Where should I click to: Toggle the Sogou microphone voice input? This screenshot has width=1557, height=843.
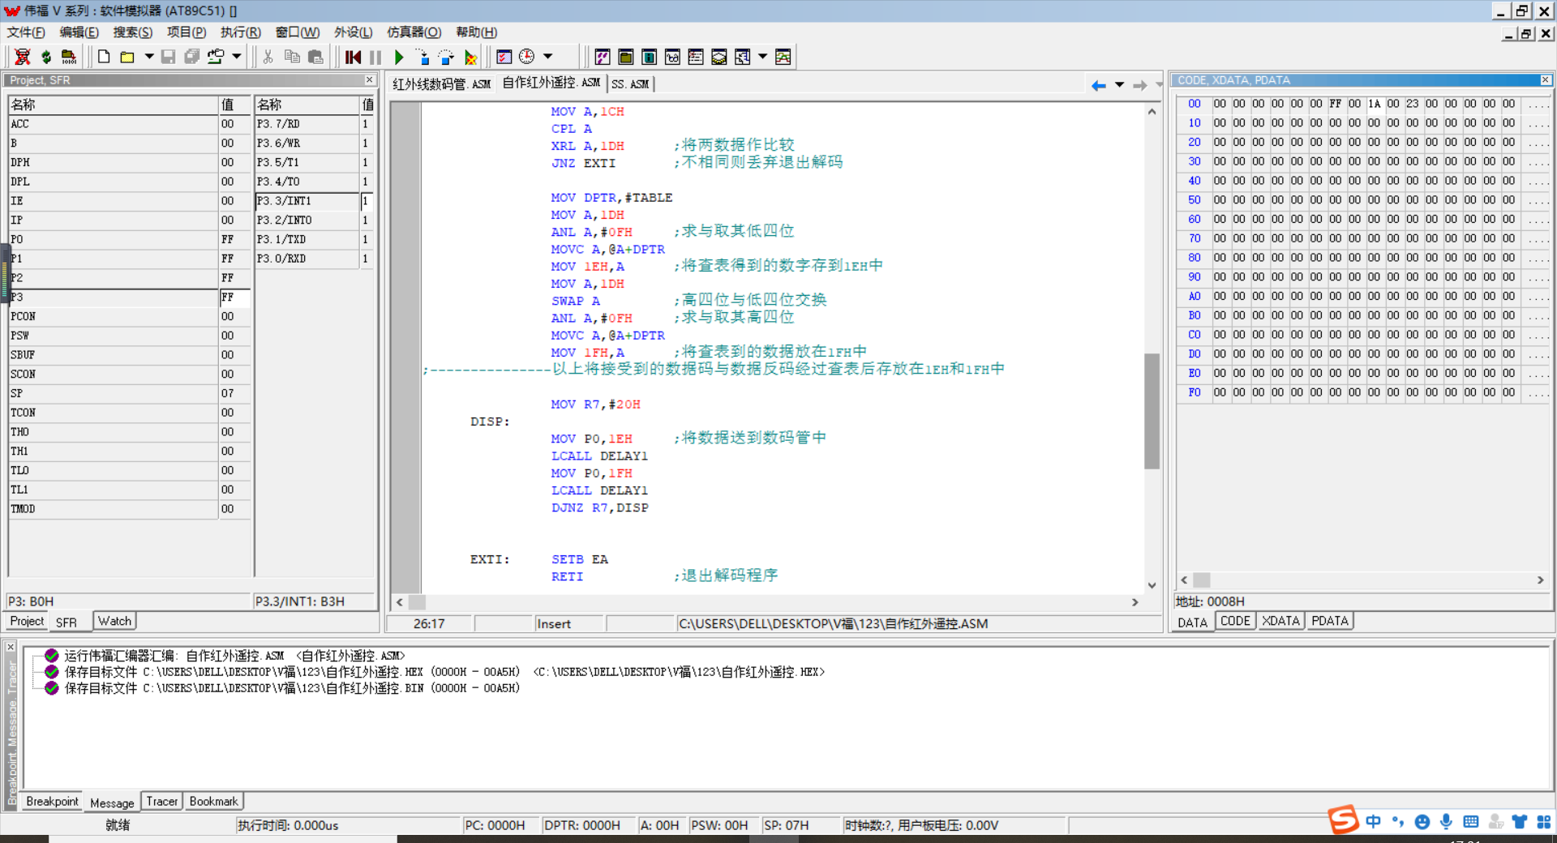[x=1446, y=821]
